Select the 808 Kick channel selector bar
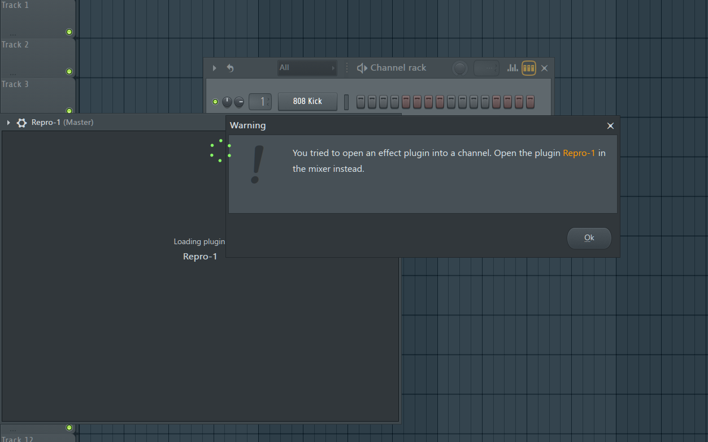This screenshot has height=442, width=708. [346, 102]
